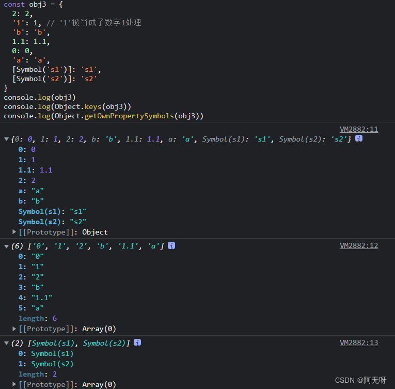Screen dimensions: 395x389
Task: Select the object property row 0: 0
Action: [x=27, y=149]
